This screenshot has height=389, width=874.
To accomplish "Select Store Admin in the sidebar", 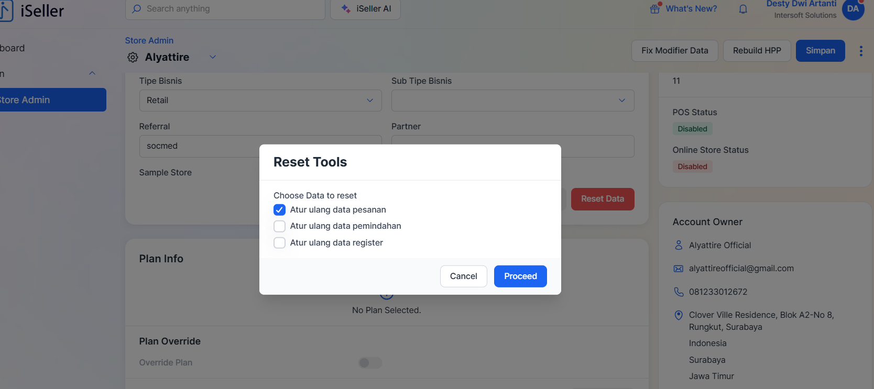I will click(51, 99).
